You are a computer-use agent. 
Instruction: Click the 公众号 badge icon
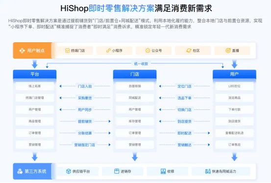[x=148, y=51]
